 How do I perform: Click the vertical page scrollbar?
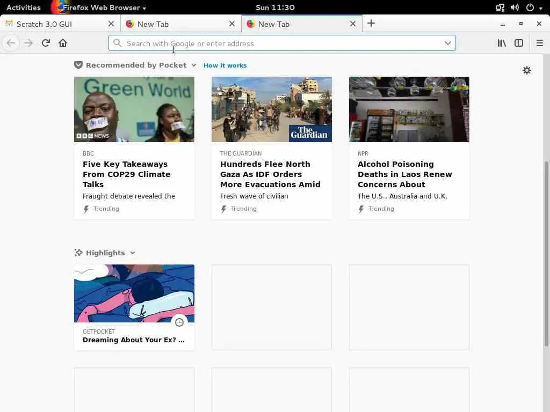coord(546,254)
